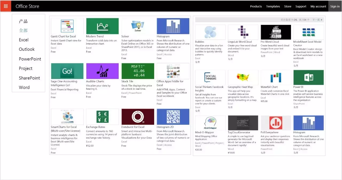342x180 pixels.
Task: Filter by Excel in sidebar
Action: pos(24,40)
